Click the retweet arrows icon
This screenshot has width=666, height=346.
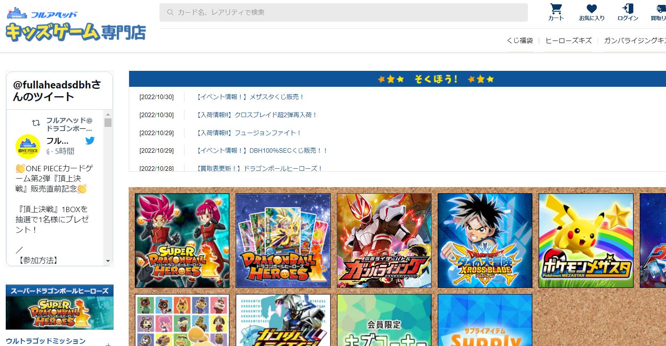tap(36, 123)
